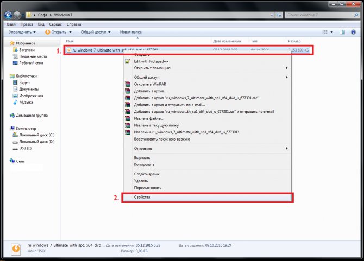Open Домашняя группа in sidebar
This screenshot has width=364, height=261.
32,116
